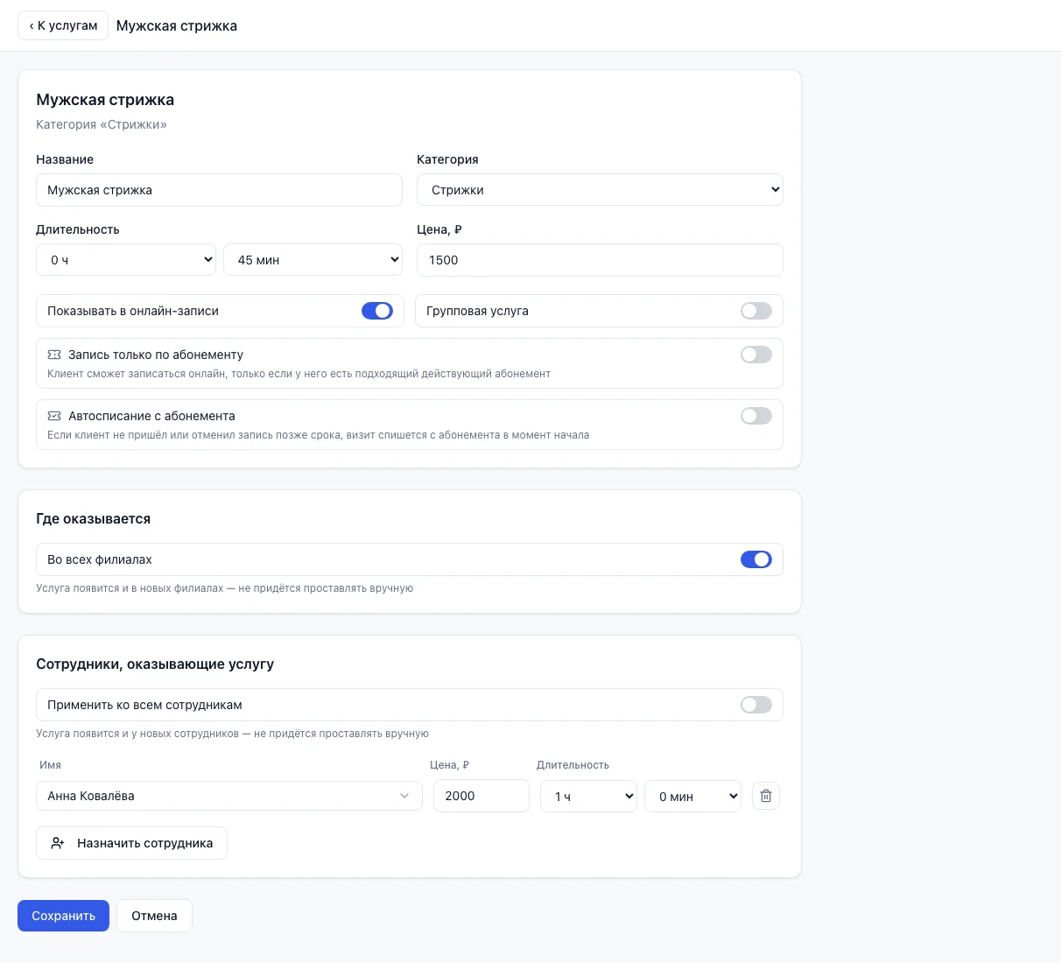This screenshot has height=963, width=1061.
Task: Click the Сохранить button
Action: click(63, 916)
